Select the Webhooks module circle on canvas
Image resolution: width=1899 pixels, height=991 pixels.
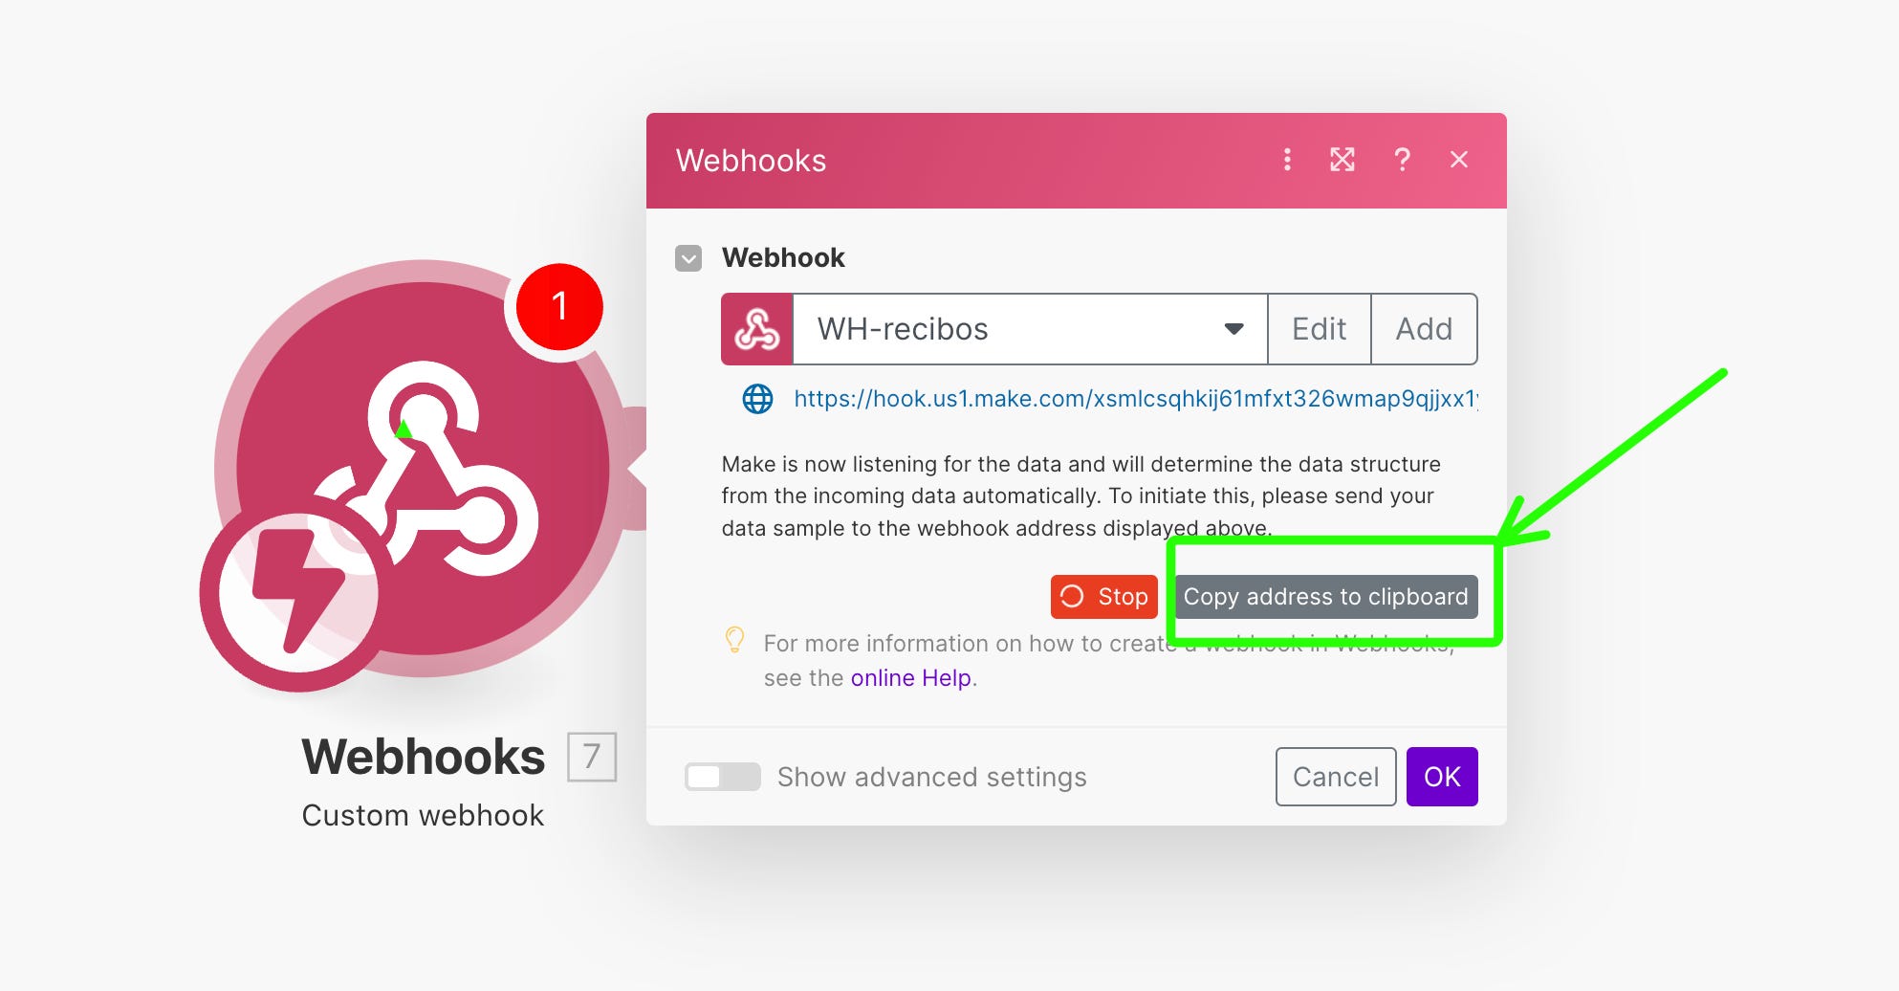pyautogui.click(x=423, y=469)
